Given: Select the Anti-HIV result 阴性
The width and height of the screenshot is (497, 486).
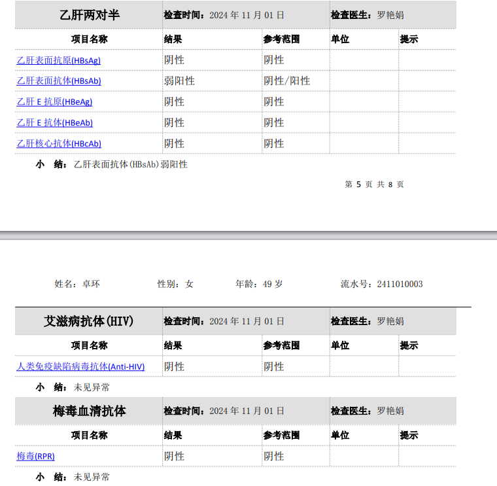Looking at the screenshot, I should point(175,366).
